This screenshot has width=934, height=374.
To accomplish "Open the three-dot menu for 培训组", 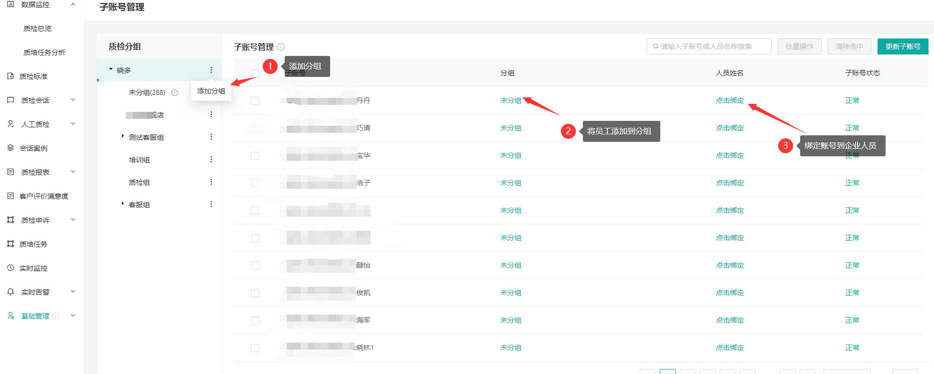I will (211, 159).
